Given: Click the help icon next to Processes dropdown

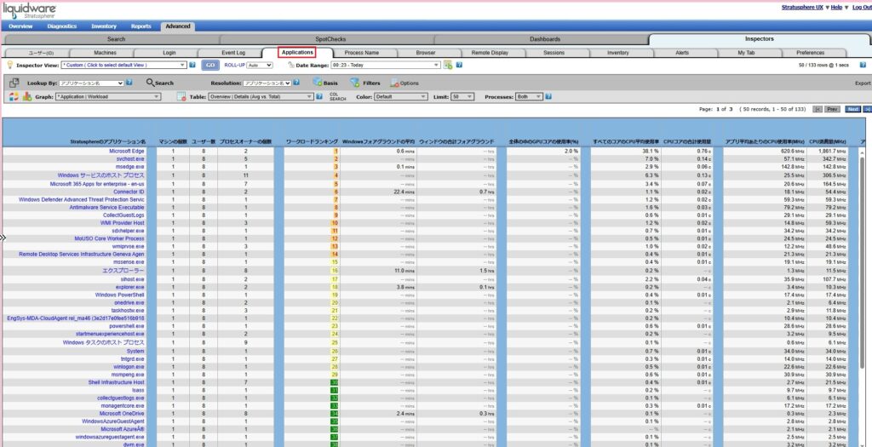Looking at the screenshot, I should 549,97.
